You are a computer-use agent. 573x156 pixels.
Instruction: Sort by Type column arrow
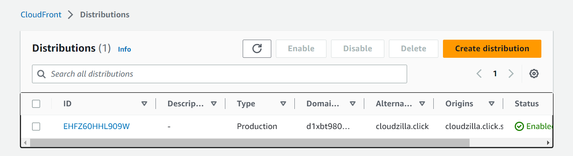point(283,104)
